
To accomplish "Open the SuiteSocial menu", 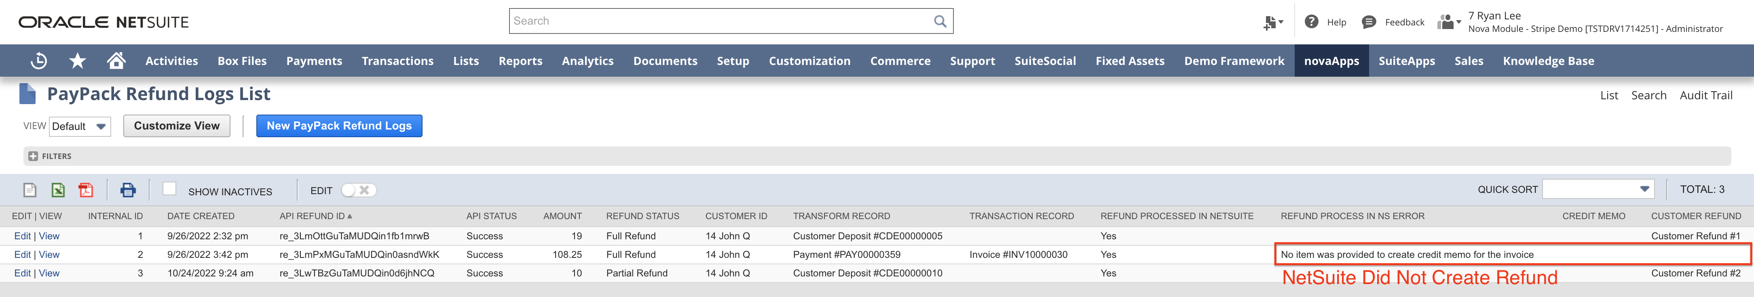I will click(x=1045, y=61).
